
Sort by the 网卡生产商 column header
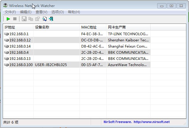tap(128, 27)
